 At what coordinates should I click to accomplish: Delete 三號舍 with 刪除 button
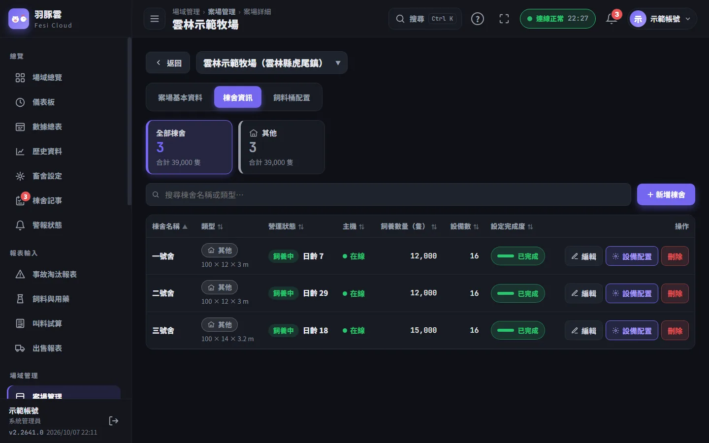pyautogui.click(x=675, y=331)
